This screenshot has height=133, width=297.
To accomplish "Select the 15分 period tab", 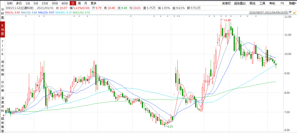I will click(x=45, y=3).
